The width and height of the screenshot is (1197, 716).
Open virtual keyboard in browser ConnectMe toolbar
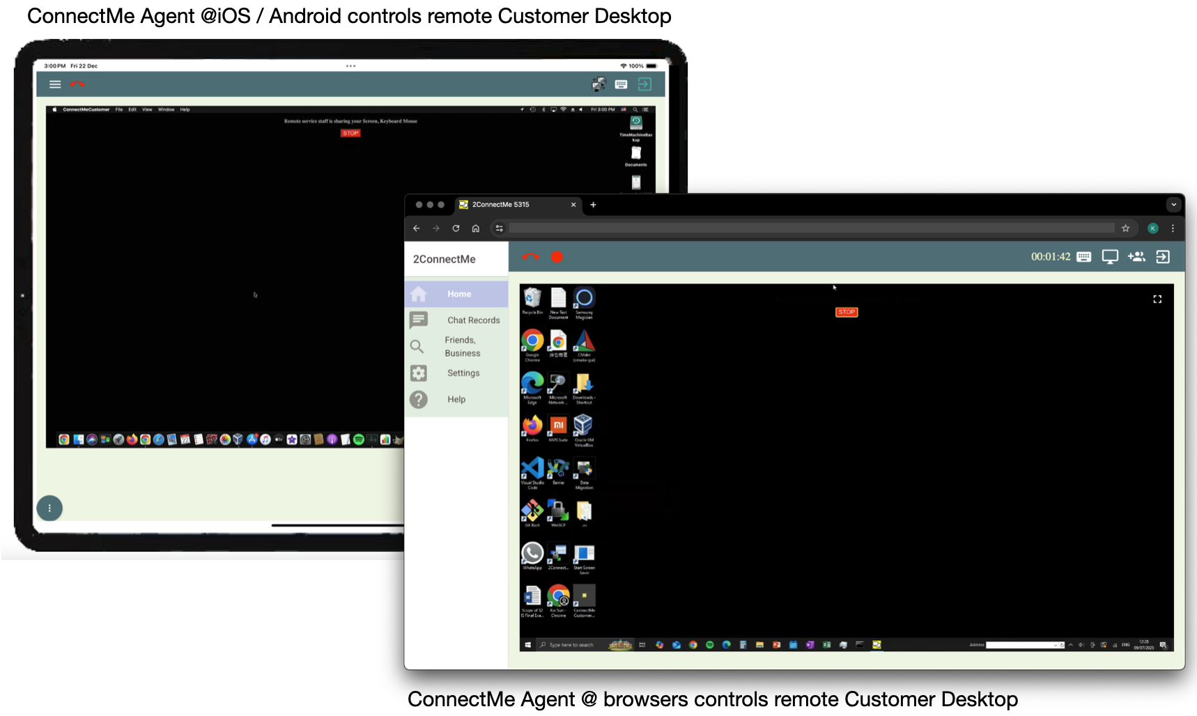point(1083,257)
